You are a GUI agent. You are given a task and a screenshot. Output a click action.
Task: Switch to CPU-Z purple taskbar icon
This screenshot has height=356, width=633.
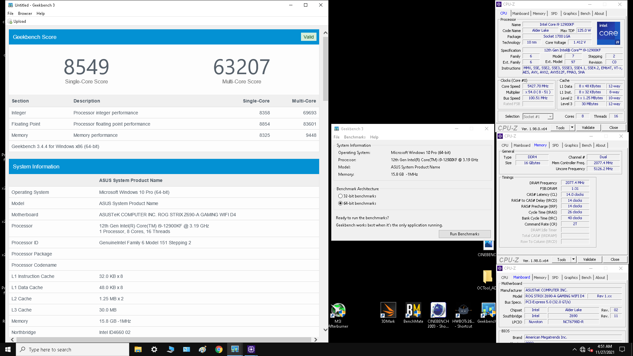[x=251, y=349]
